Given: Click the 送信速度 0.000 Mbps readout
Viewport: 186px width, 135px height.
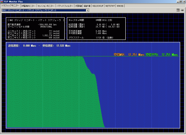Looking at the screenshot, I should (x=22, y=45).
